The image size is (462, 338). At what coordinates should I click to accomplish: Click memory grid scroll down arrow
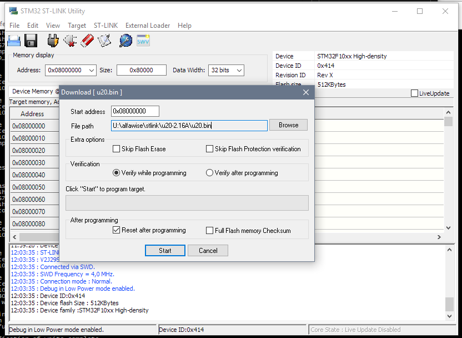tap(449, 228)
